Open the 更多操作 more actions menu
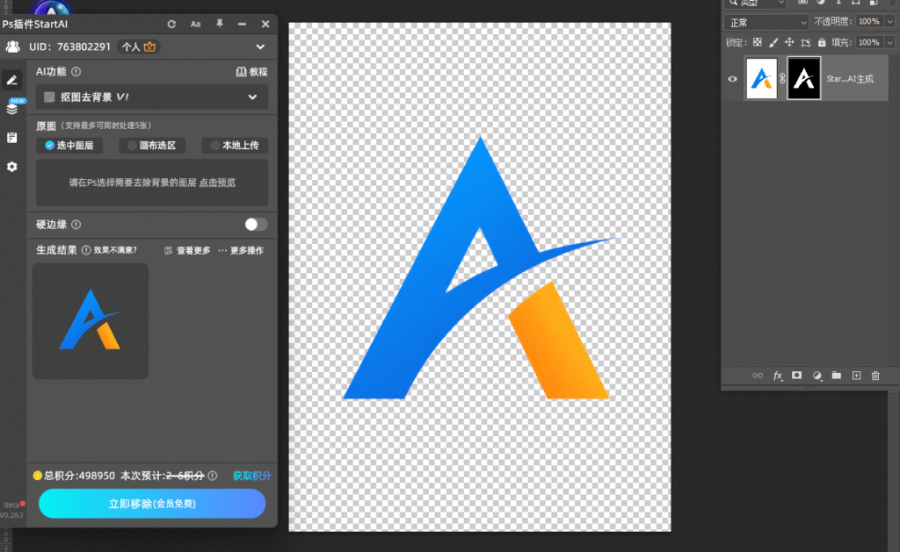 241,250
